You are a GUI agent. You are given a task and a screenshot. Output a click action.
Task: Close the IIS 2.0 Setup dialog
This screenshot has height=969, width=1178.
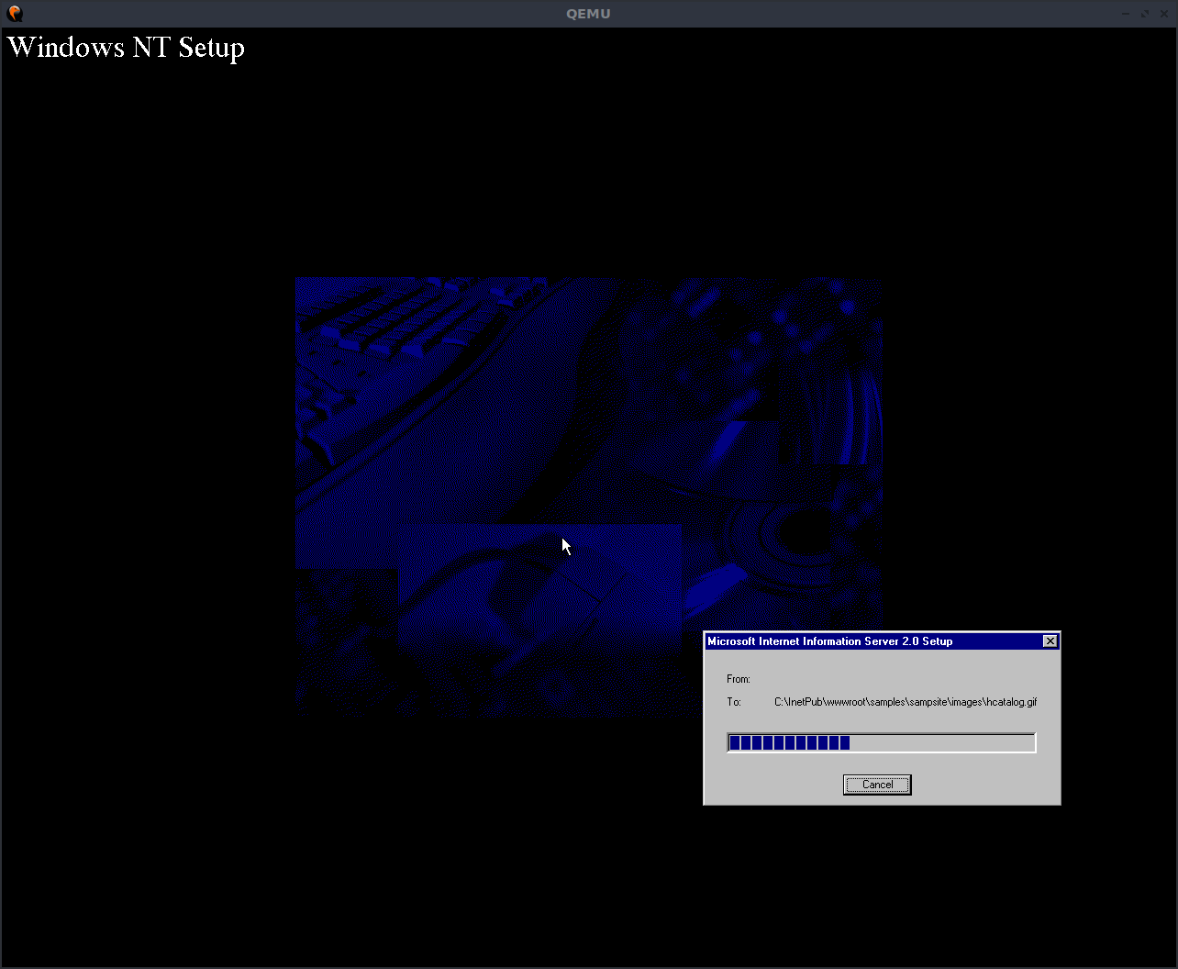click(1050, 641)
